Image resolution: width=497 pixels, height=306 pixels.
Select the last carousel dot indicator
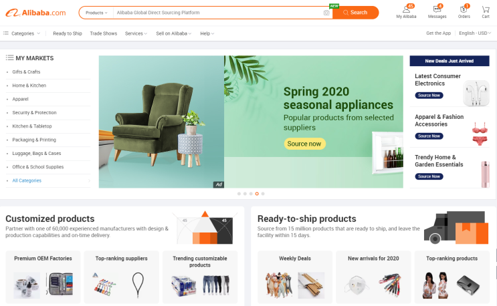point(263,194)
